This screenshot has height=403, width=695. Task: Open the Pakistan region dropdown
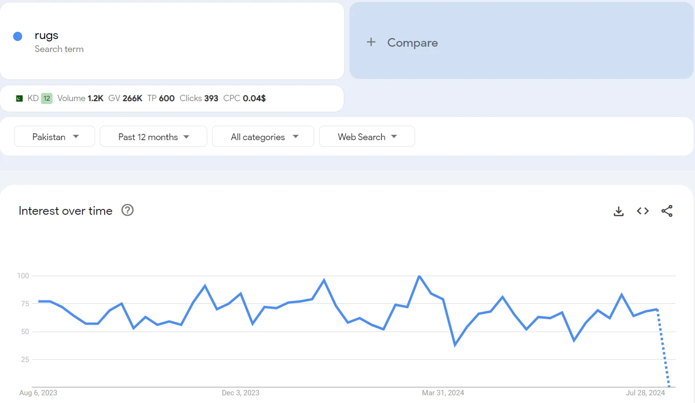coord(54,136)
